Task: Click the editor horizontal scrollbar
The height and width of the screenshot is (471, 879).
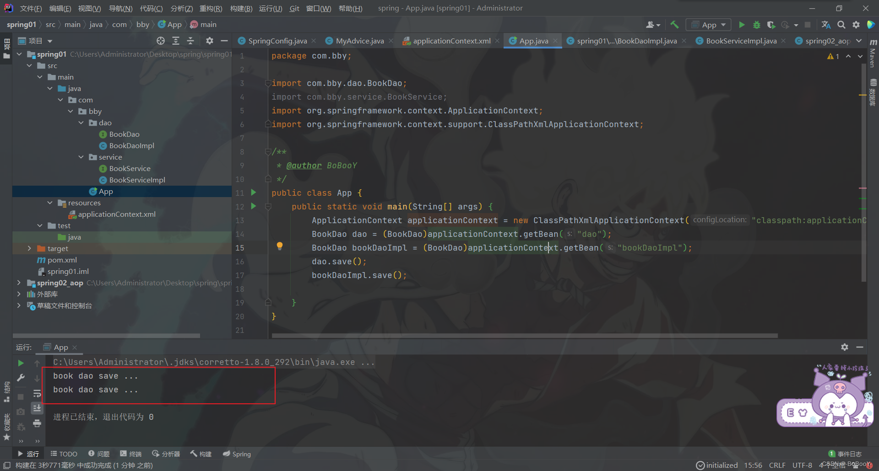Action: click(x=525, y=336)
